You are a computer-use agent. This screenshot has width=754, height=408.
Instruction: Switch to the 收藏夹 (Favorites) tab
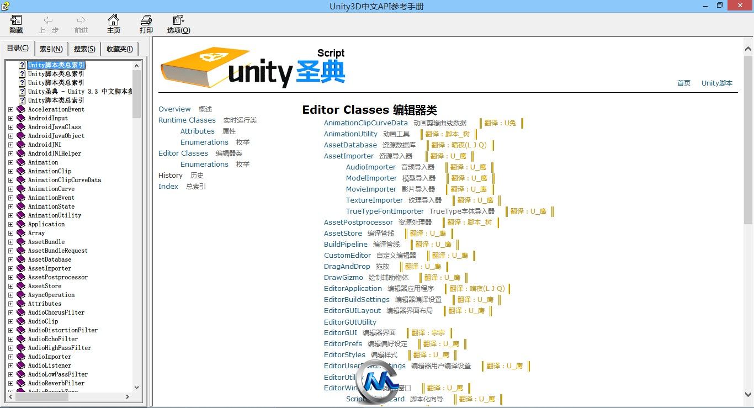point(119,49)
